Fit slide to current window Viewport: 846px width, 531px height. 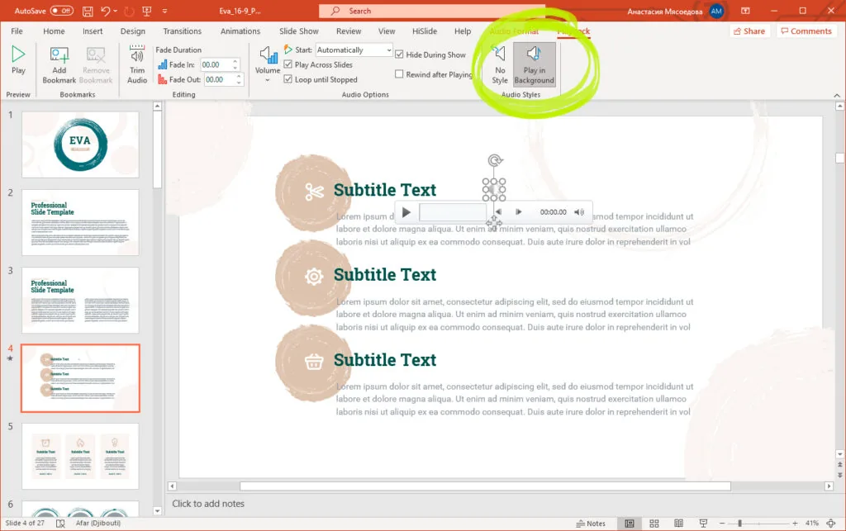(831, 524)
